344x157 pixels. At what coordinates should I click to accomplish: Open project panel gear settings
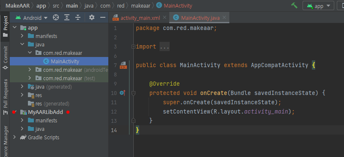pos(92,18)
